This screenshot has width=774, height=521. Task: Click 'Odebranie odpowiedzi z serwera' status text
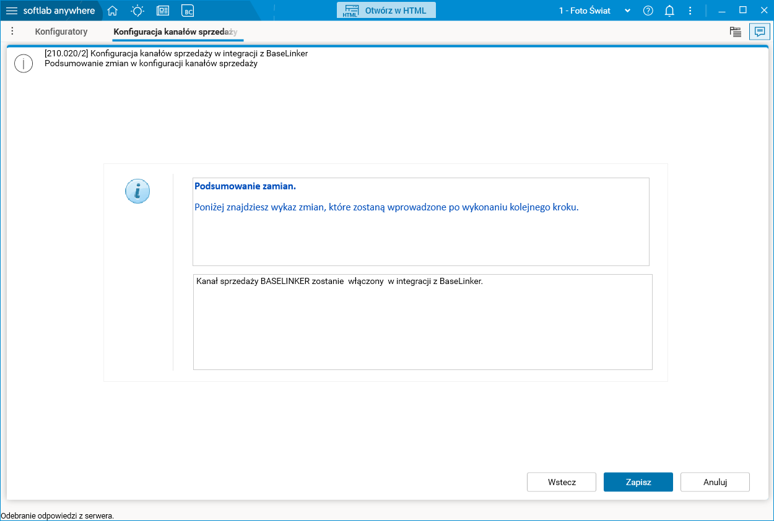coord(58,515)
